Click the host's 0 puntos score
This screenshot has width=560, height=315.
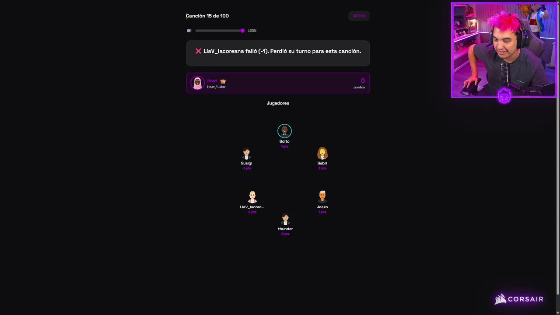[359, 83]
